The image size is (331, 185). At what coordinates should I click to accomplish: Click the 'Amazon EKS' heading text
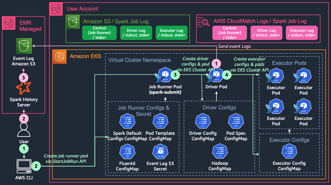(85, 56)
